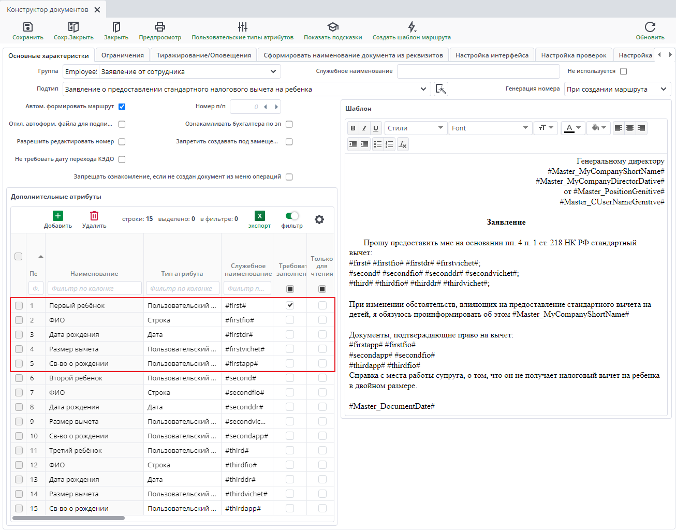Open the attributes grid gear settings

point(319,219)
